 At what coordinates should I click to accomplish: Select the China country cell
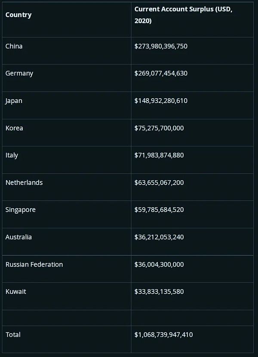(x=14, y=46)
